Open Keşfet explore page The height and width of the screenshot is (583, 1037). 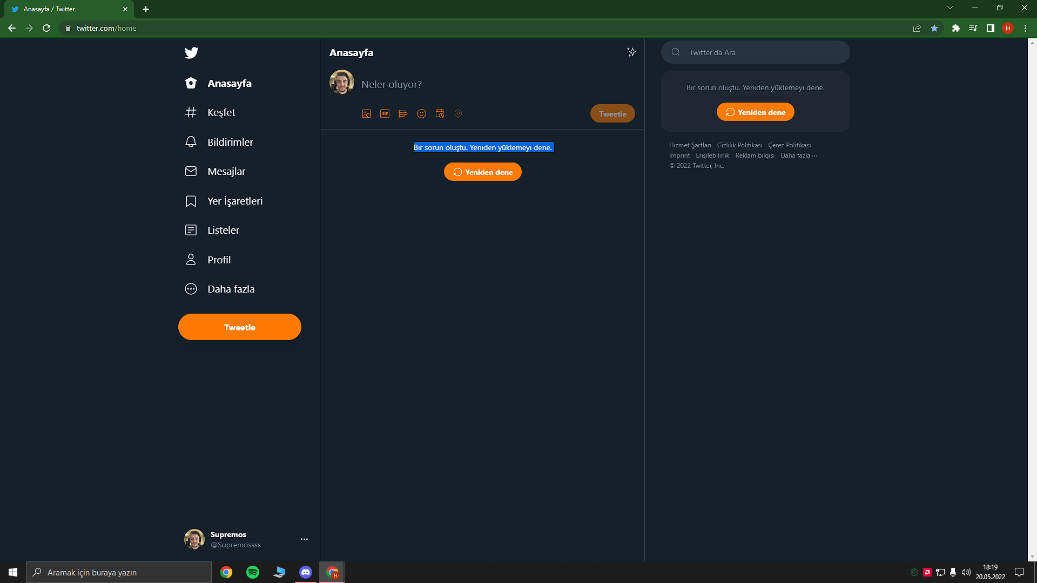tap(210, 112)
